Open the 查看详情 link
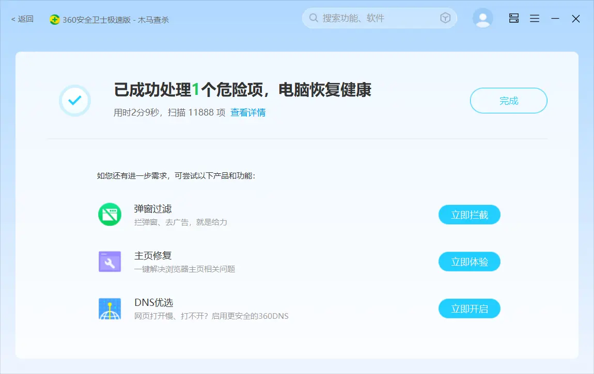Viewport: 594px width, 374px height. coord(248,112)
